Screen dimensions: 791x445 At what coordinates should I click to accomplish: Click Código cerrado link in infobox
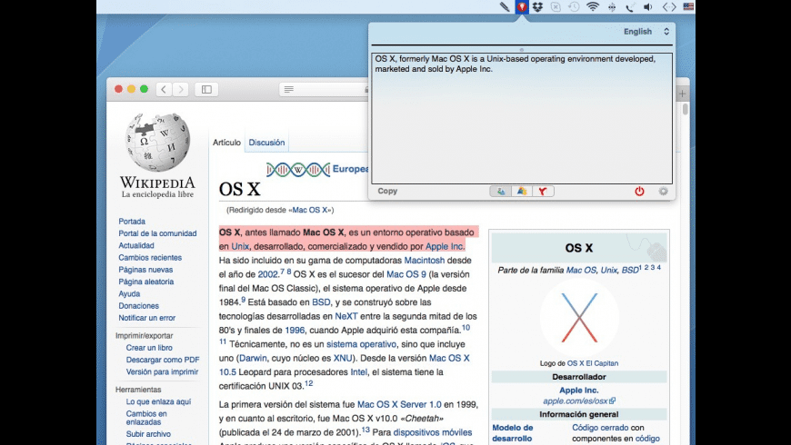coord(600,428)
